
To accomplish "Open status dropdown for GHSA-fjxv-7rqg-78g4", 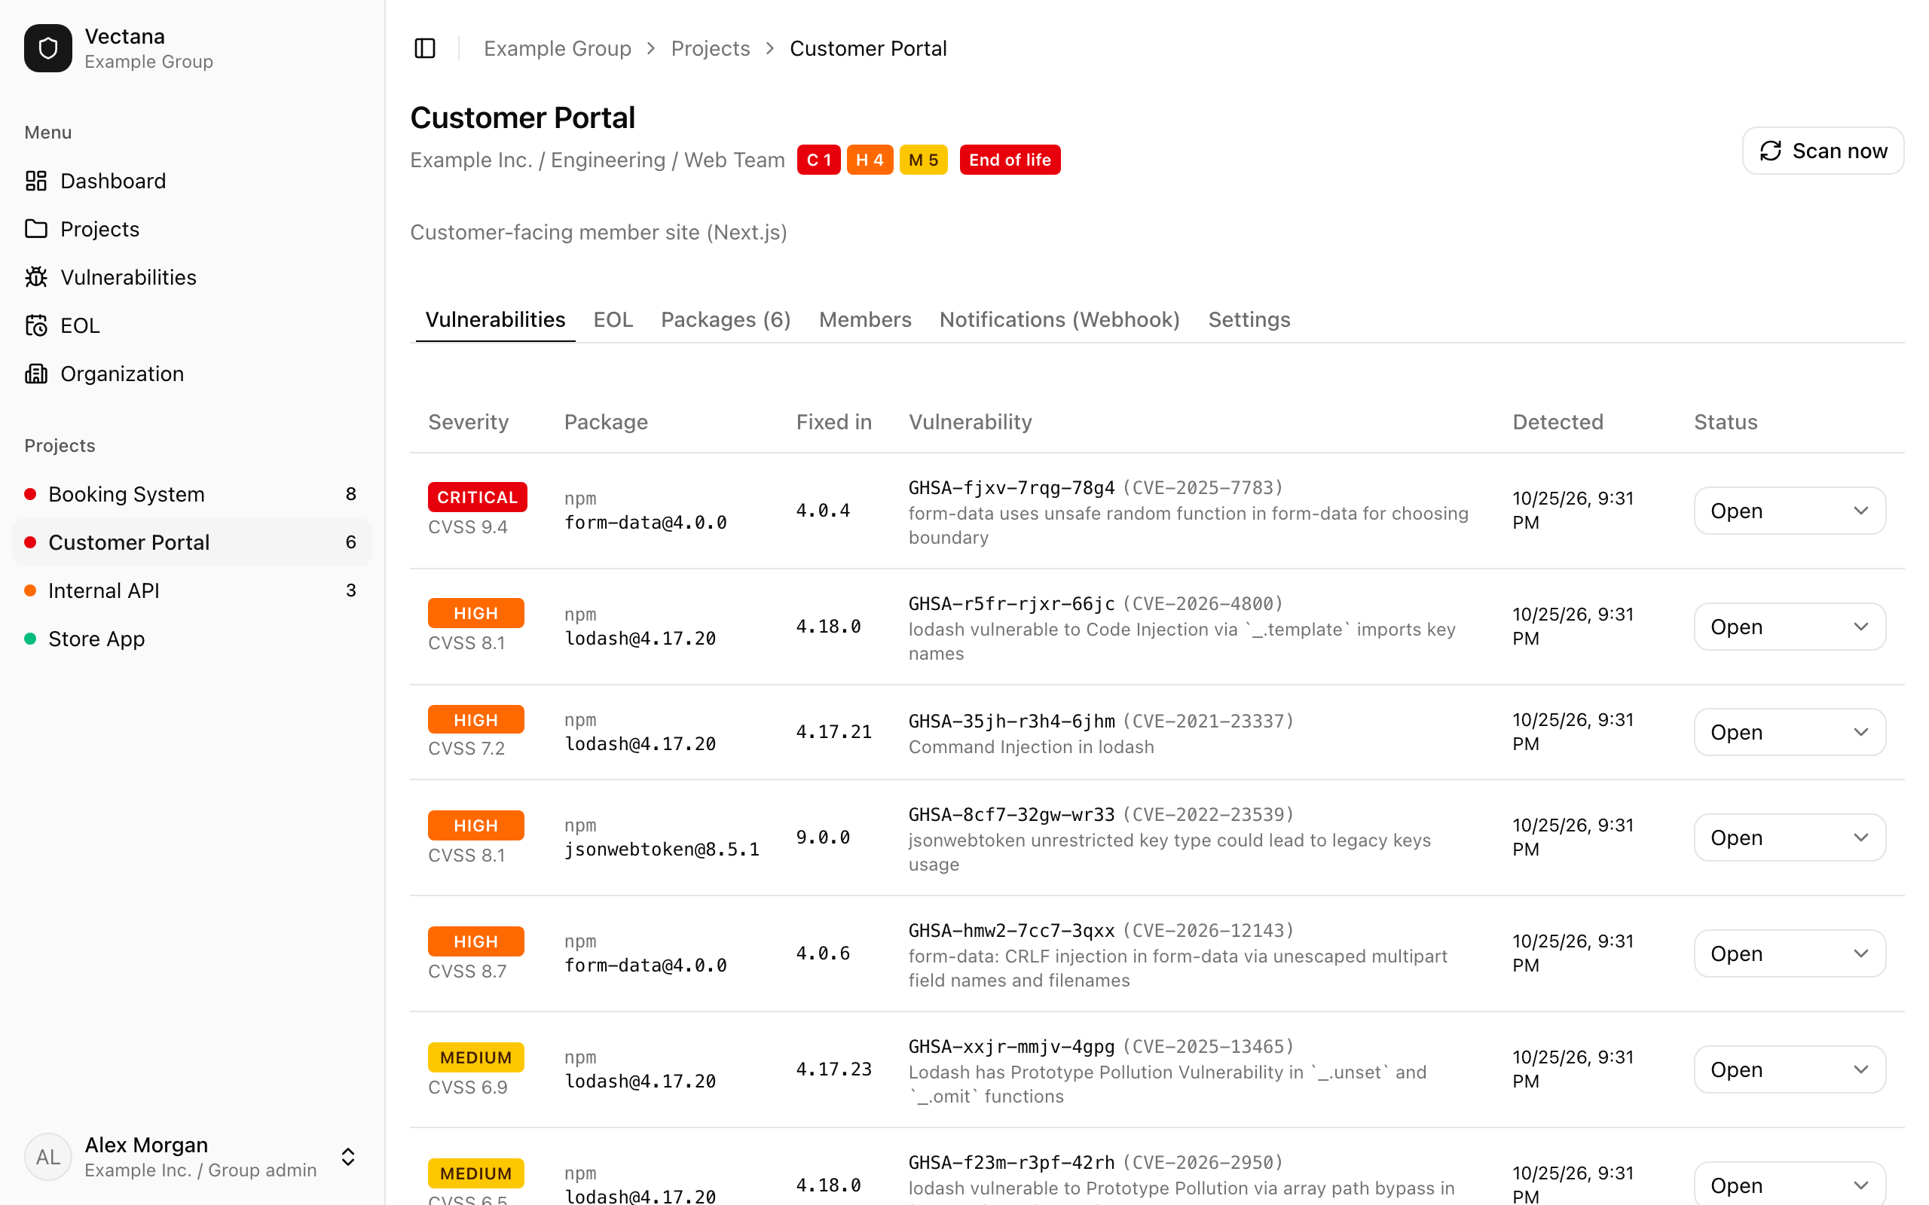I will [1790, 511].
